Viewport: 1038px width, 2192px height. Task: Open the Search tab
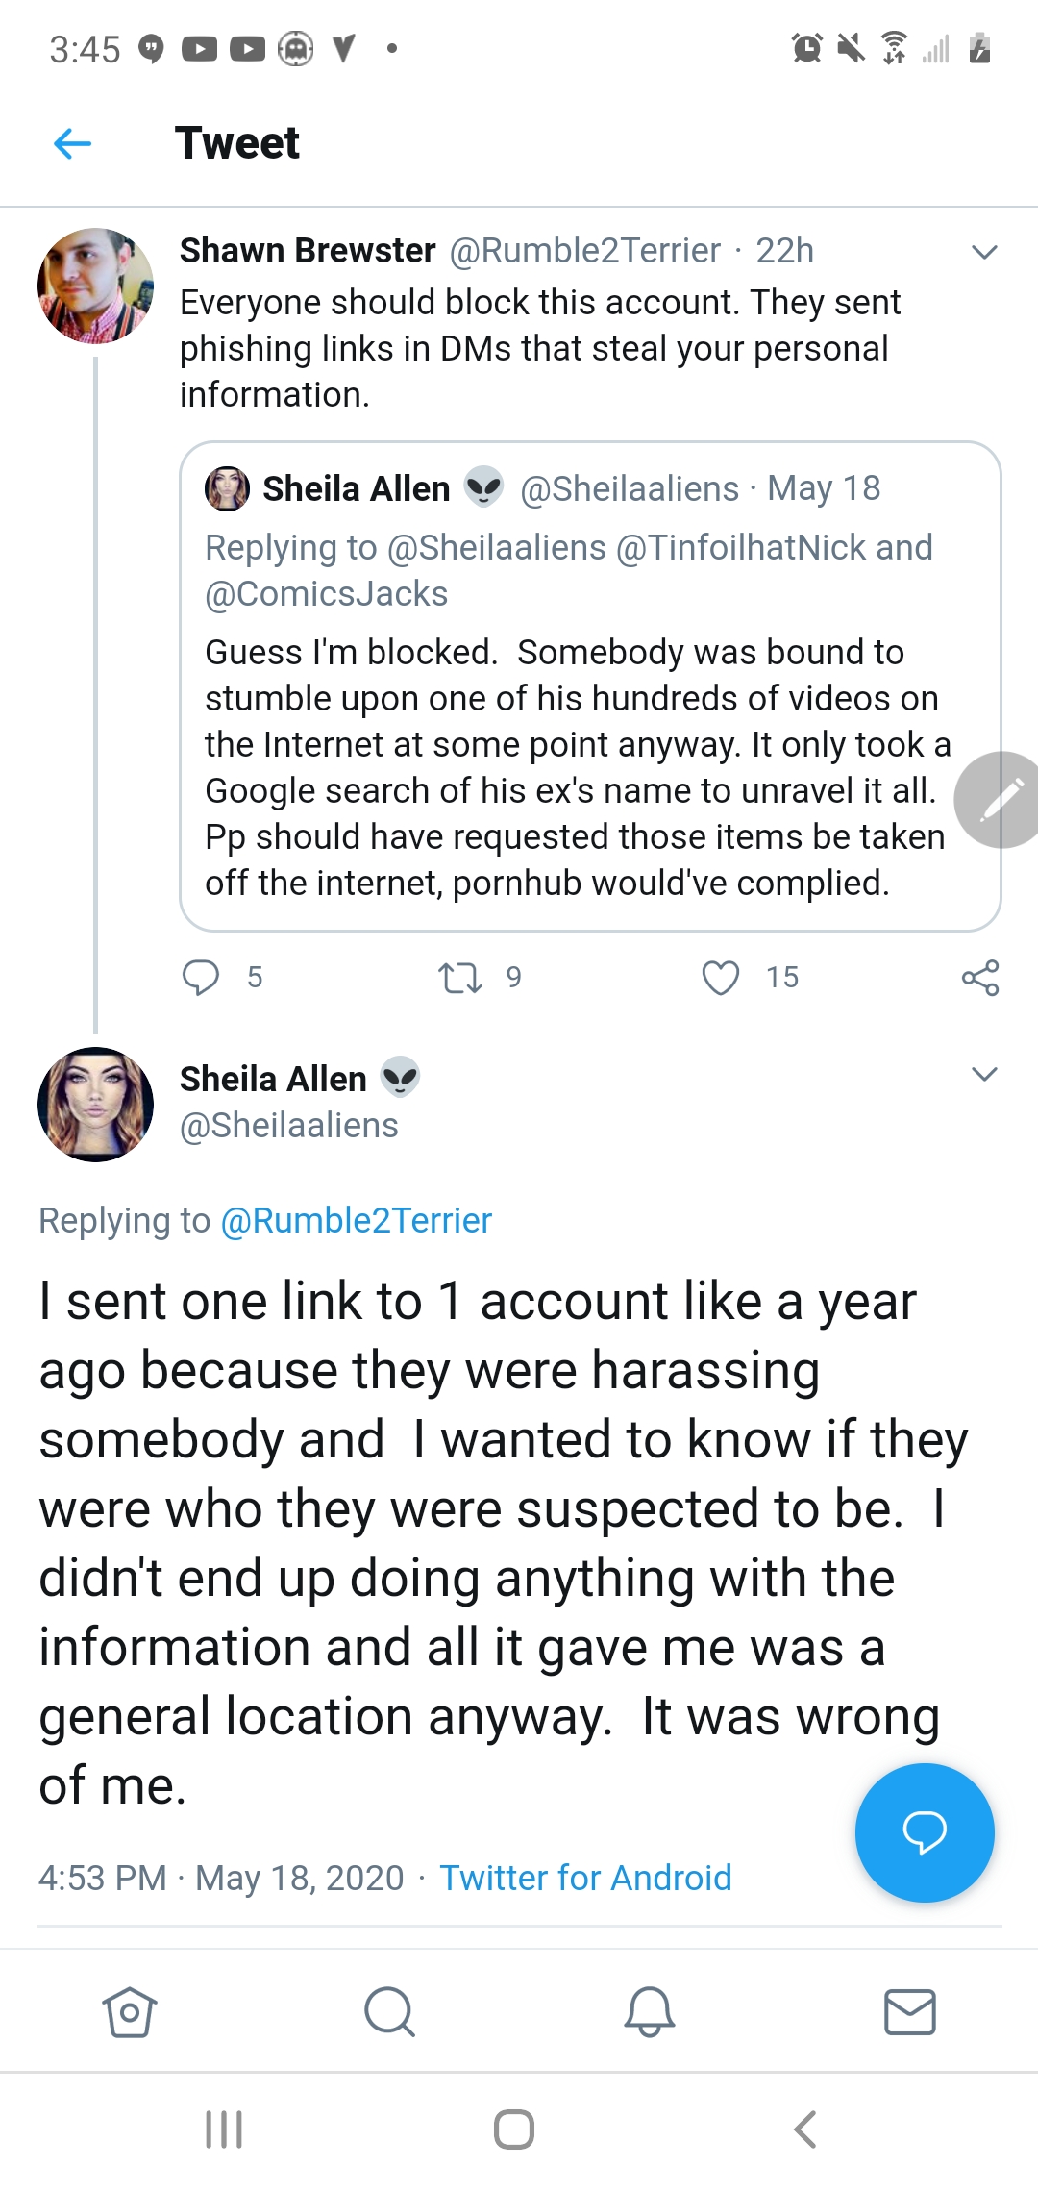click(x=389, y=2011)
